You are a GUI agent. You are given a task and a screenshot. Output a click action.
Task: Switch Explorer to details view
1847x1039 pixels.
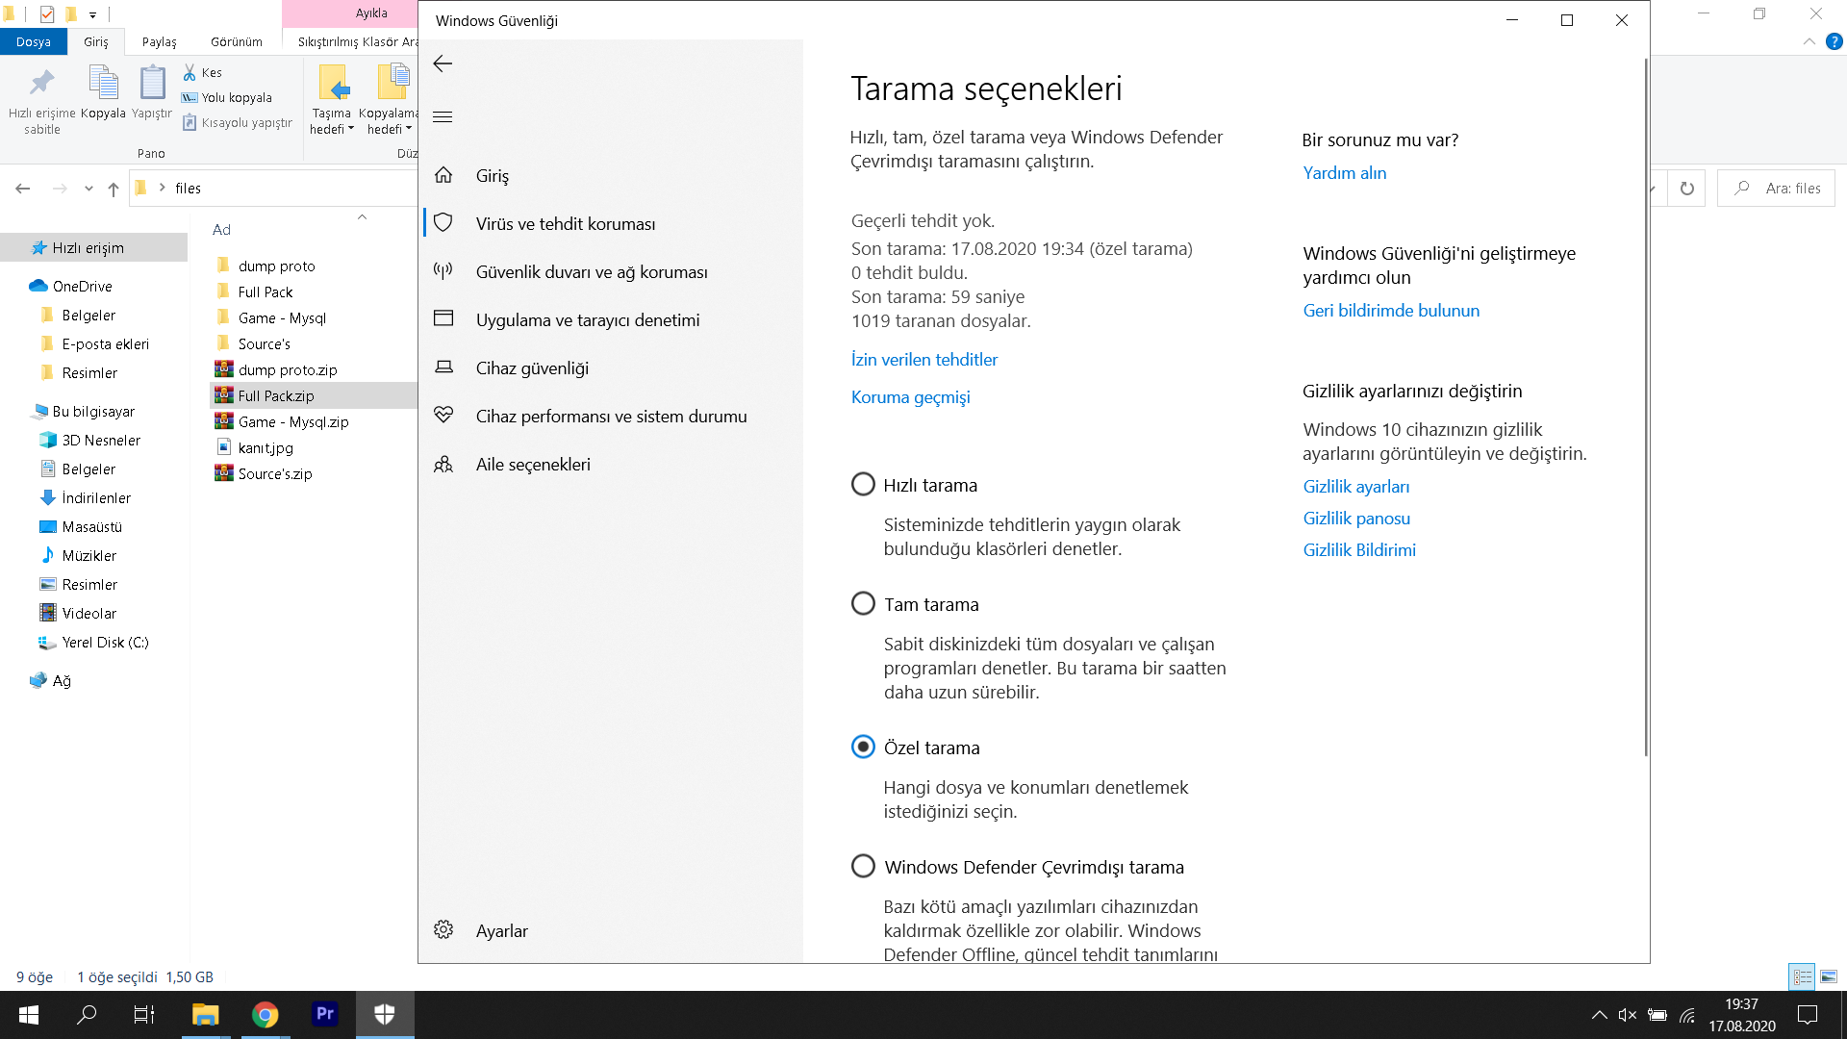click(1802, 977)
